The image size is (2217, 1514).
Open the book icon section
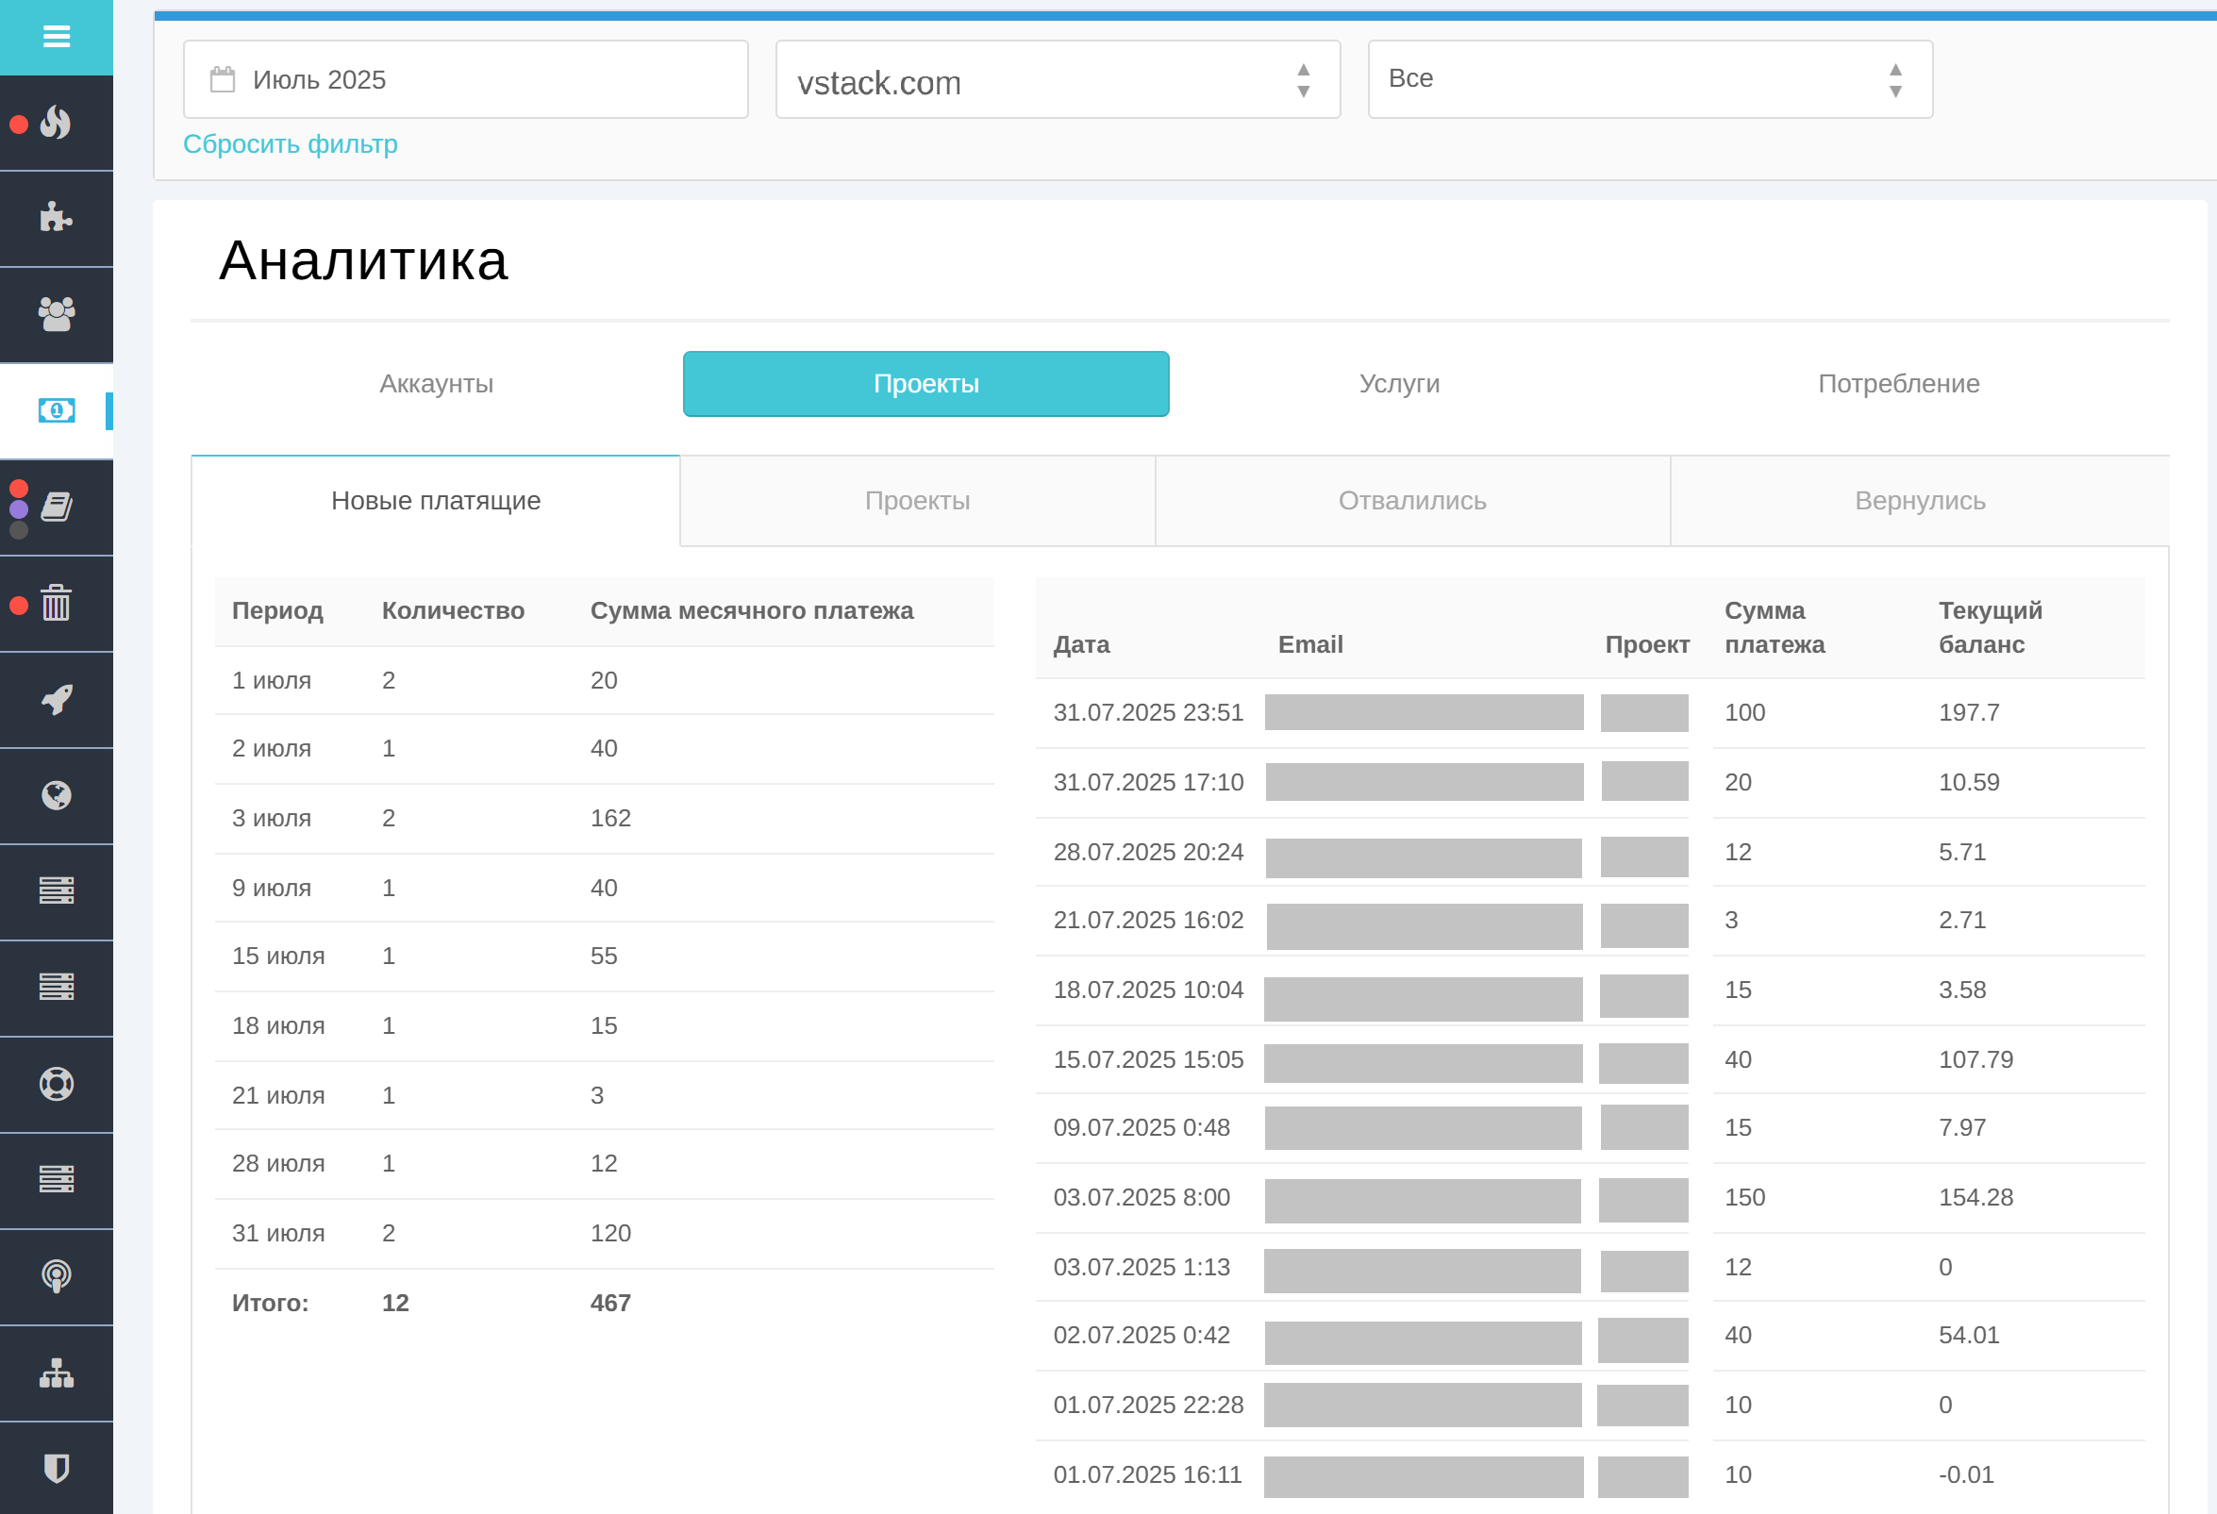pos(57,507)
